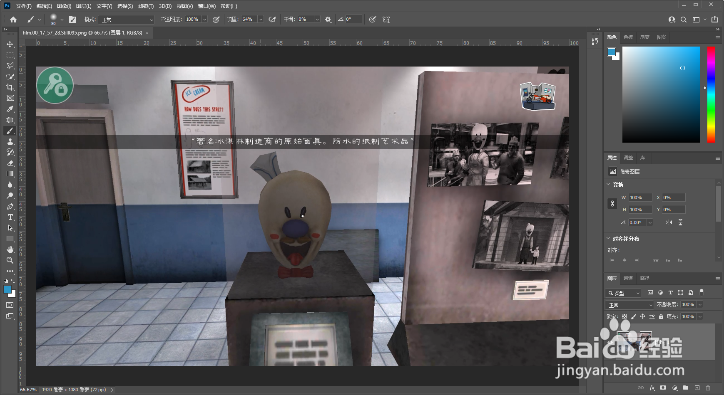Create a new layer group folder
Viewport: 724px width, 395px height.
tap(686, 388)
